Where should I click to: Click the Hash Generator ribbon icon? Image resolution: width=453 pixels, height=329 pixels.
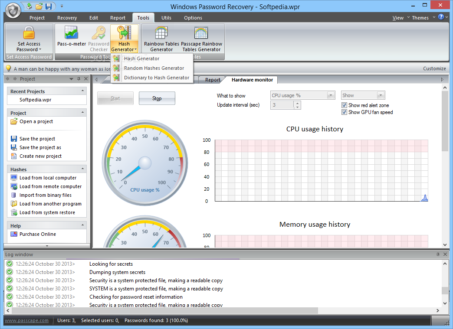124,33
